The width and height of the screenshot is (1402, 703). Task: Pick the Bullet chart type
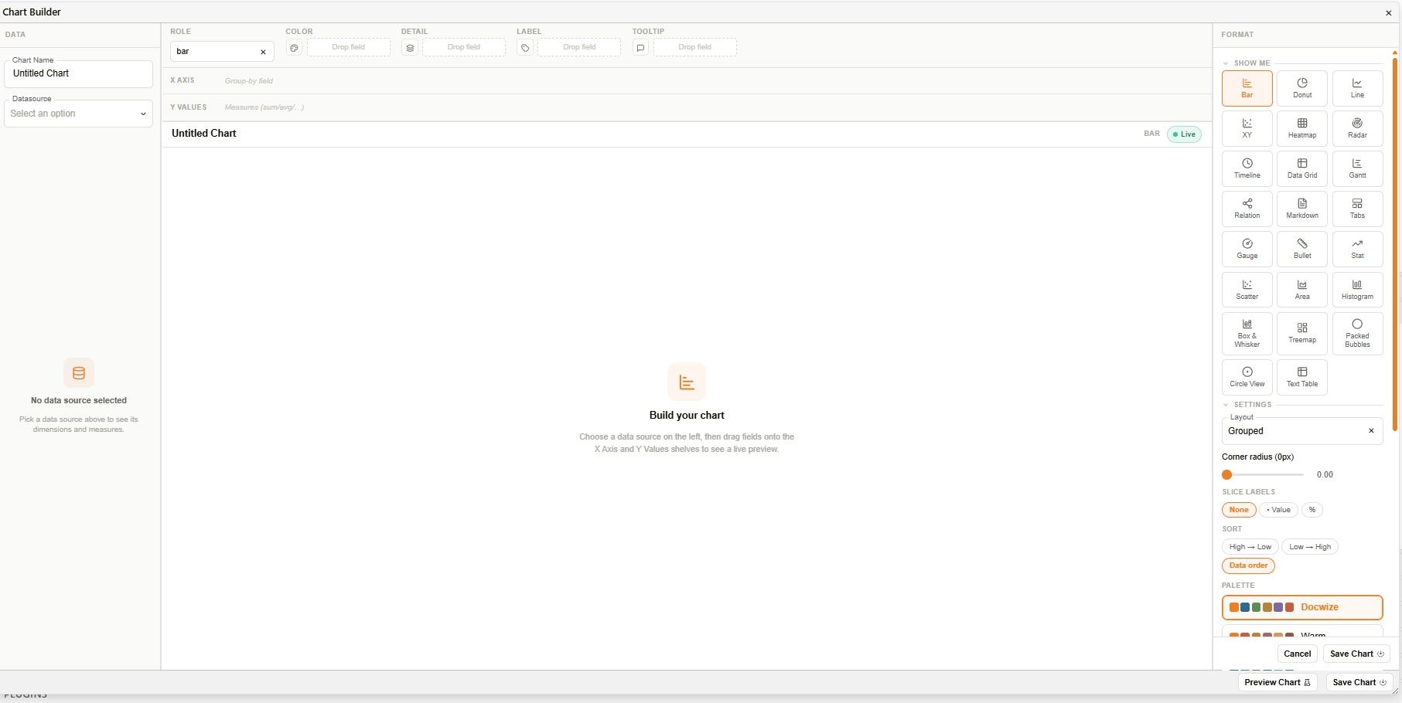click(x=1302, y=249)
